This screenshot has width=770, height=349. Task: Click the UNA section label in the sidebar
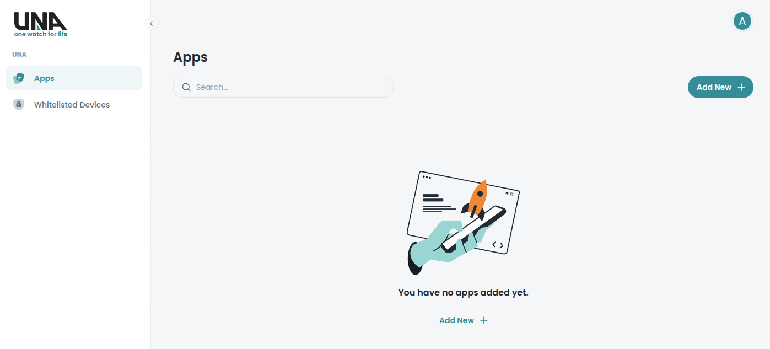(19, 55)
